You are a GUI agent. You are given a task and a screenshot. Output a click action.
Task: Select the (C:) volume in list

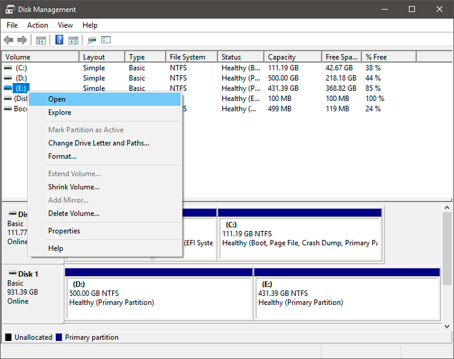tap(21, 68)
